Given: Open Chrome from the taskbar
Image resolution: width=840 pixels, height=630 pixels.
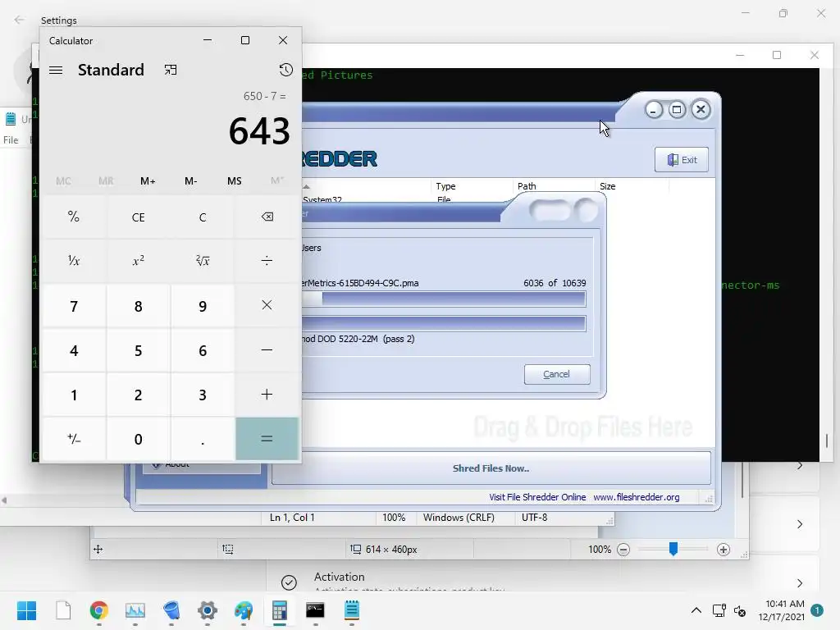Looking at the screenshot, I should pyautogui.click(x=99, y=610).
